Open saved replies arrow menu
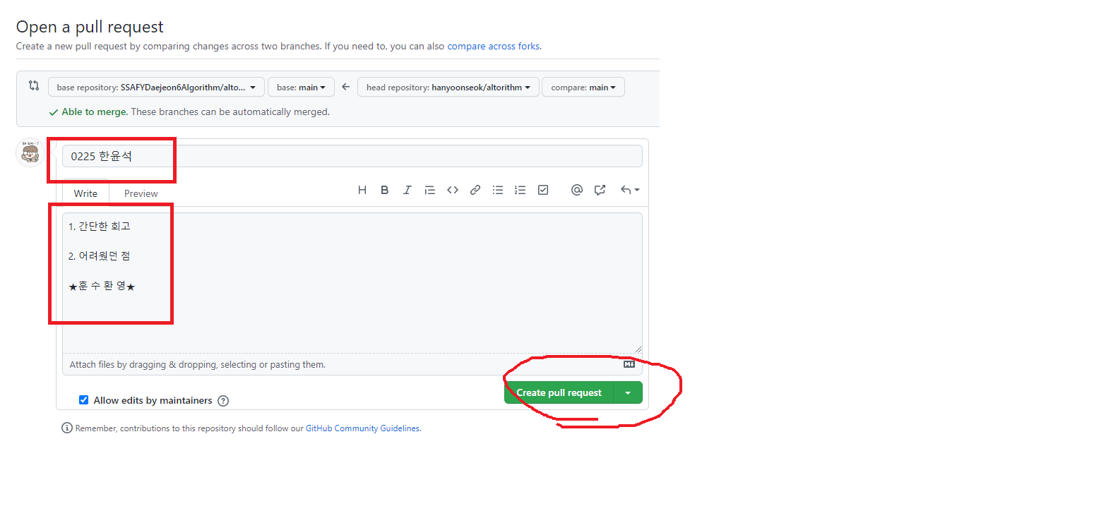This screenshot has height=523, width=1106. [630, 190]
